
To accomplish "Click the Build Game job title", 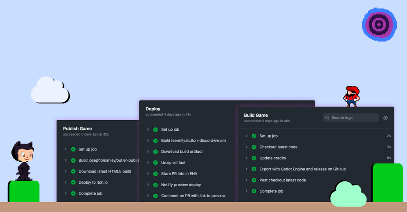I will point(256,116).
